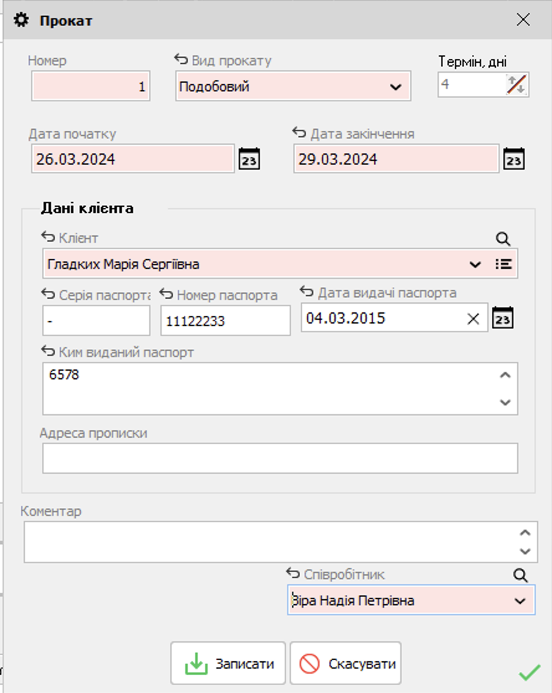
Task: Click green checkmark in bottom corner
Action: tap(529, 673)
